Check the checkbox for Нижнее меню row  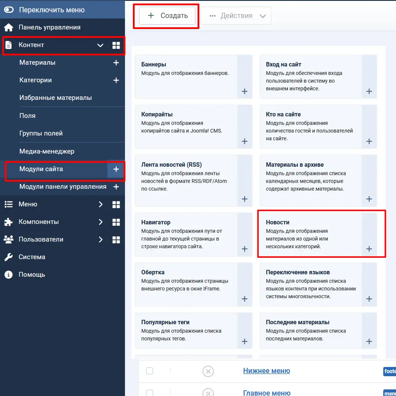pos(150,371)
